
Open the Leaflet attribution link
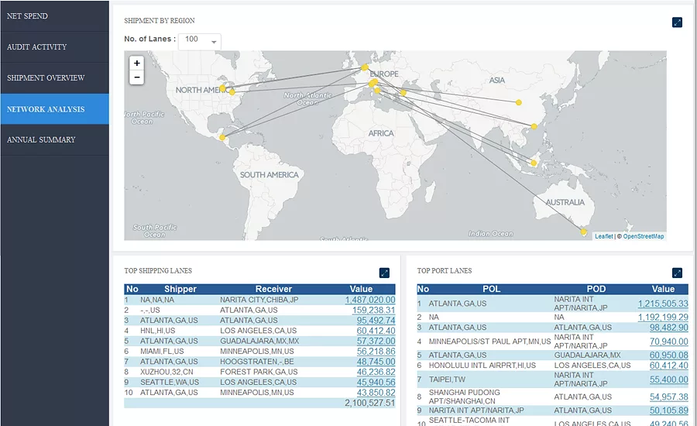603,236
